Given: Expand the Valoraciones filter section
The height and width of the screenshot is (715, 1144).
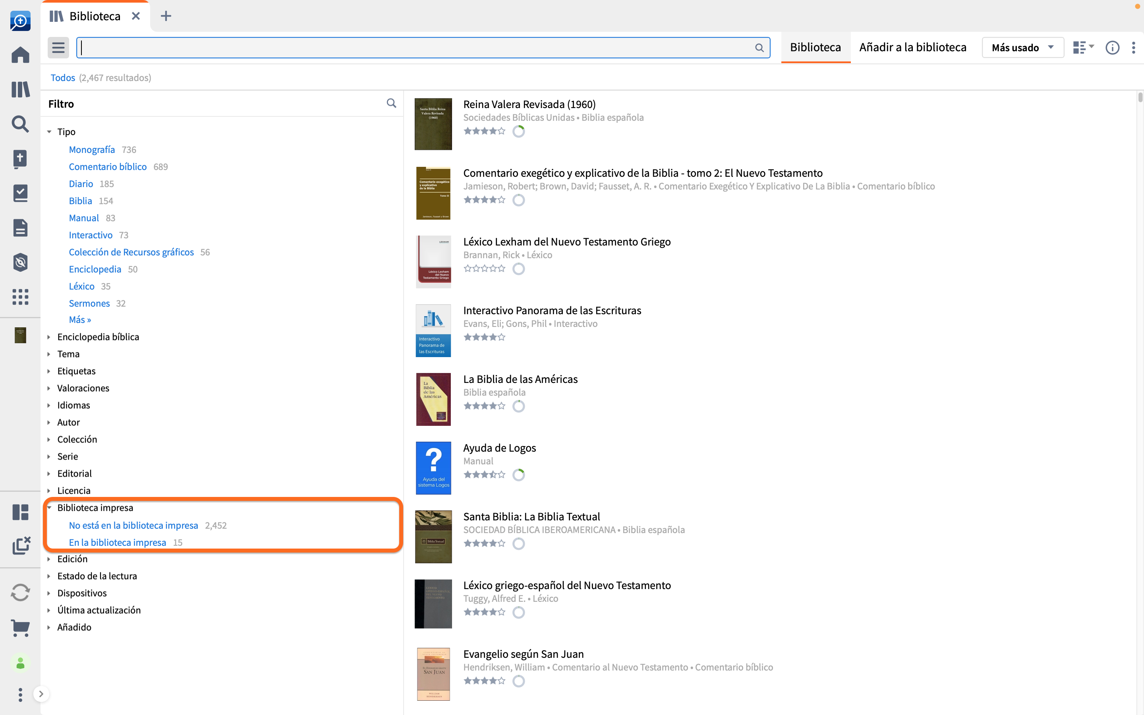Looking at the screenshot, I should coord(49,388).
